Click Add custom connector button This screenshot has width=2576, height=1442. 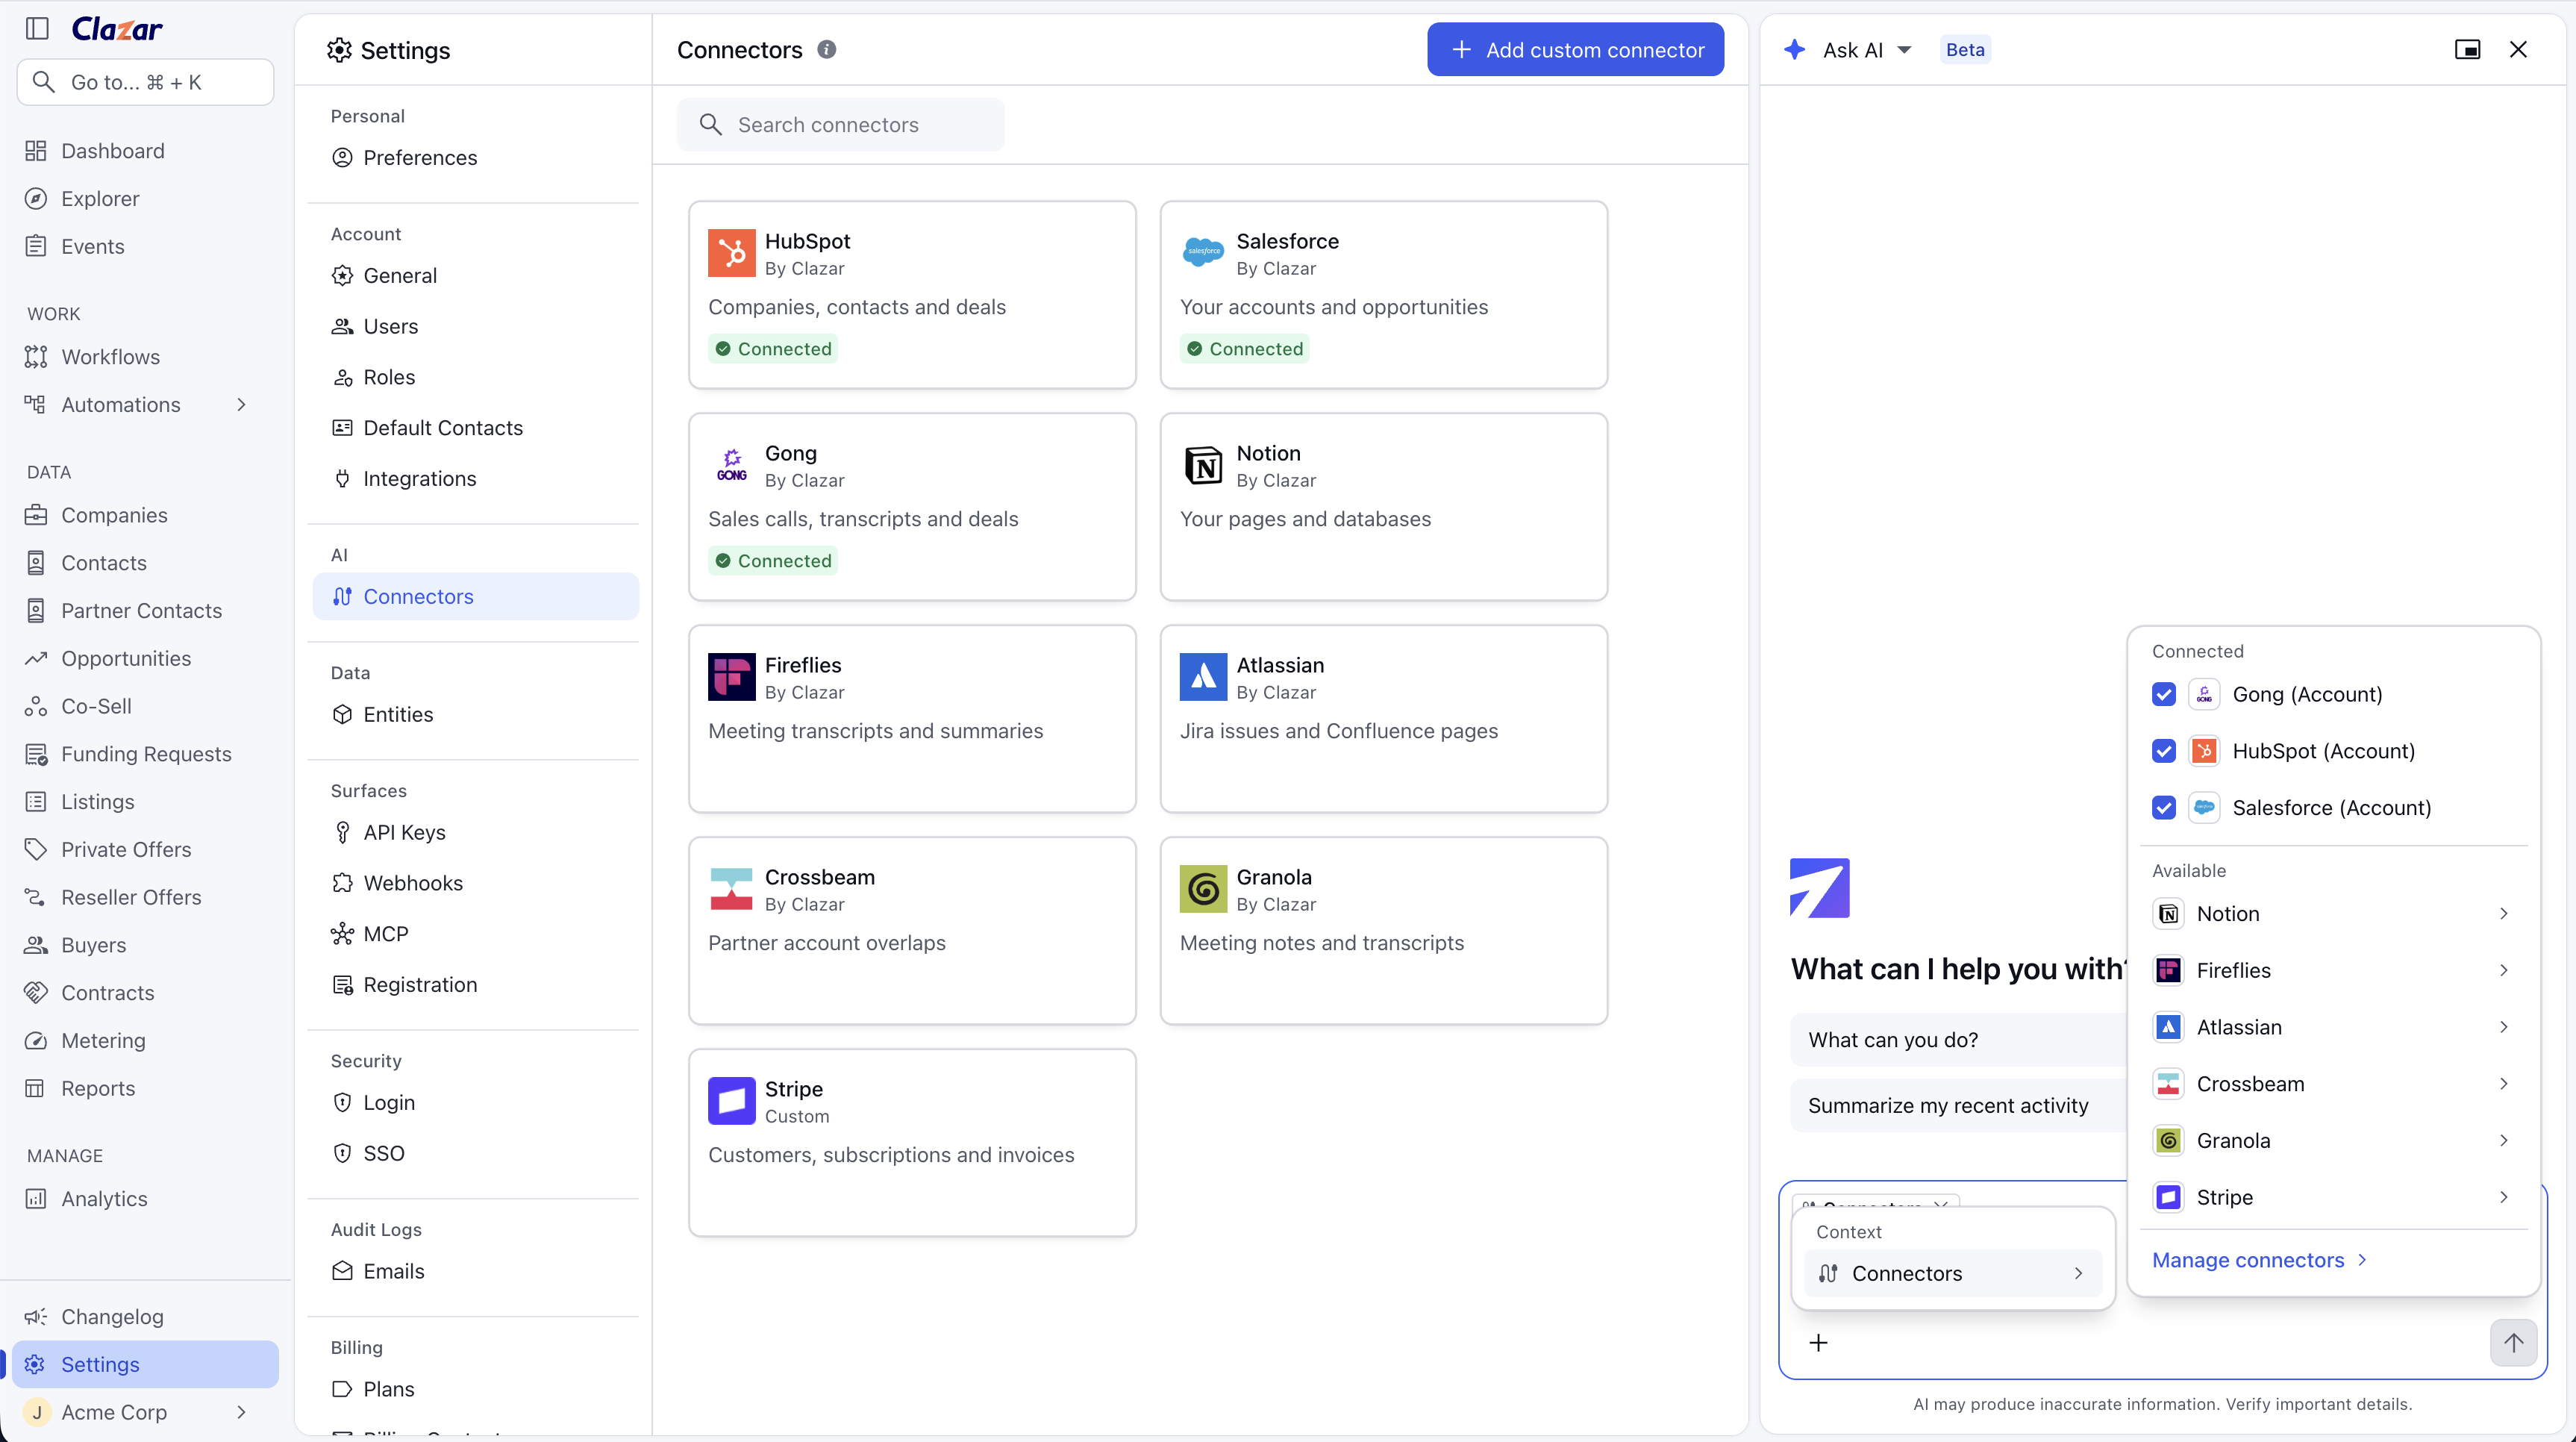point(1575,49)
